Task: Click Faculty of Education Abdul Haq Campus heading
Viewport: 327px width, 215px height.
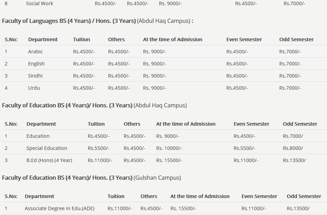Action: pos(94,106)
